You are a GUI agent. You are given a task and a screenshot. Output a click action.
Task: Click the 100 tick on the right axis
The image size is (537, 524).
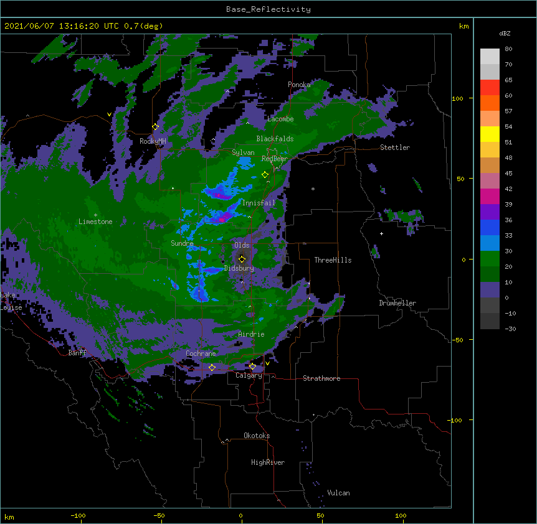tap(457, 98)
